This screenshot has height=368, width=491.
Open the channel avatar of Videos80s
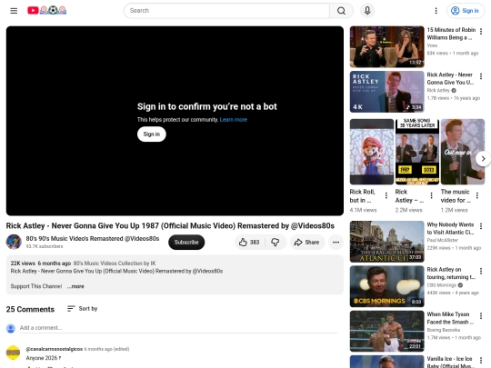pos(14,242)
